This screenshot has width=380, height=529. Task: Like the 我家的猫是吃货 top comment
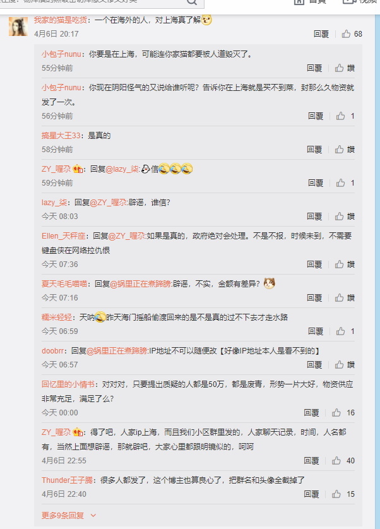pyautogui.click(x=347, y=33)
